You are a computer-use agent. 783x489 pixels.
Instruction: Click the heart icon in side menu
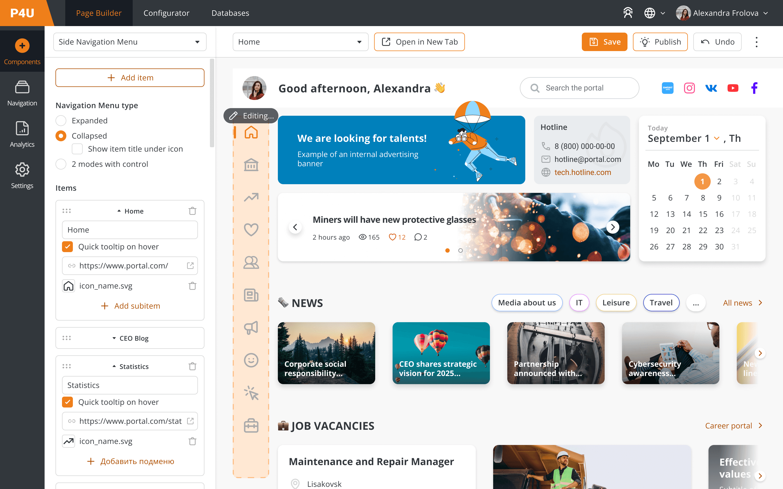(251, 230)
